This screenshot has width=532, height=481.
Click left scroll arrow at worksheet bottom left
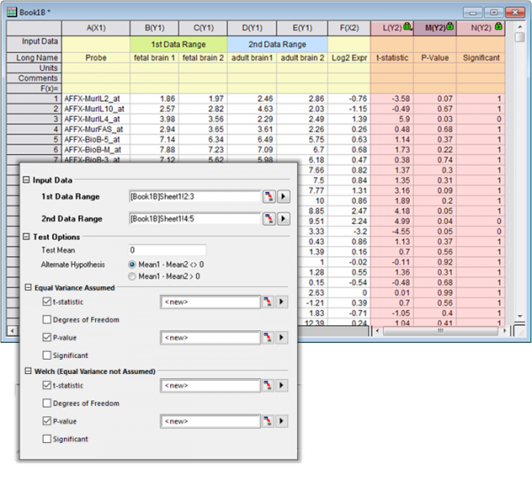12,330
